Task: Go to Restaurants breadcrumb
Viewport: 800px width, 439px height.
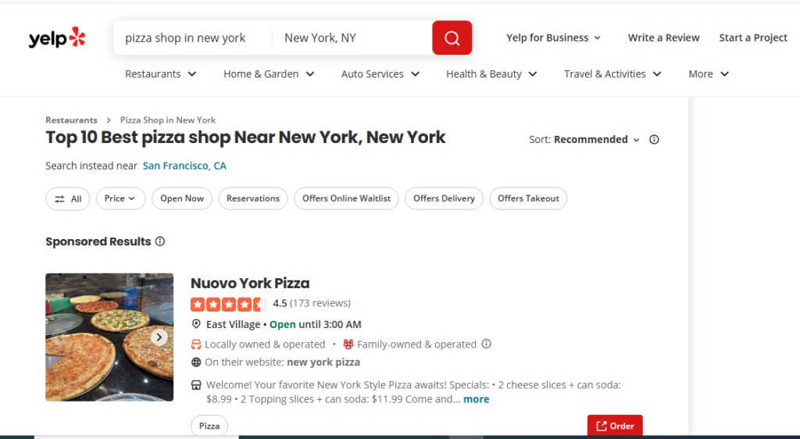Action: pyautogui.click(x=71, y=120)
